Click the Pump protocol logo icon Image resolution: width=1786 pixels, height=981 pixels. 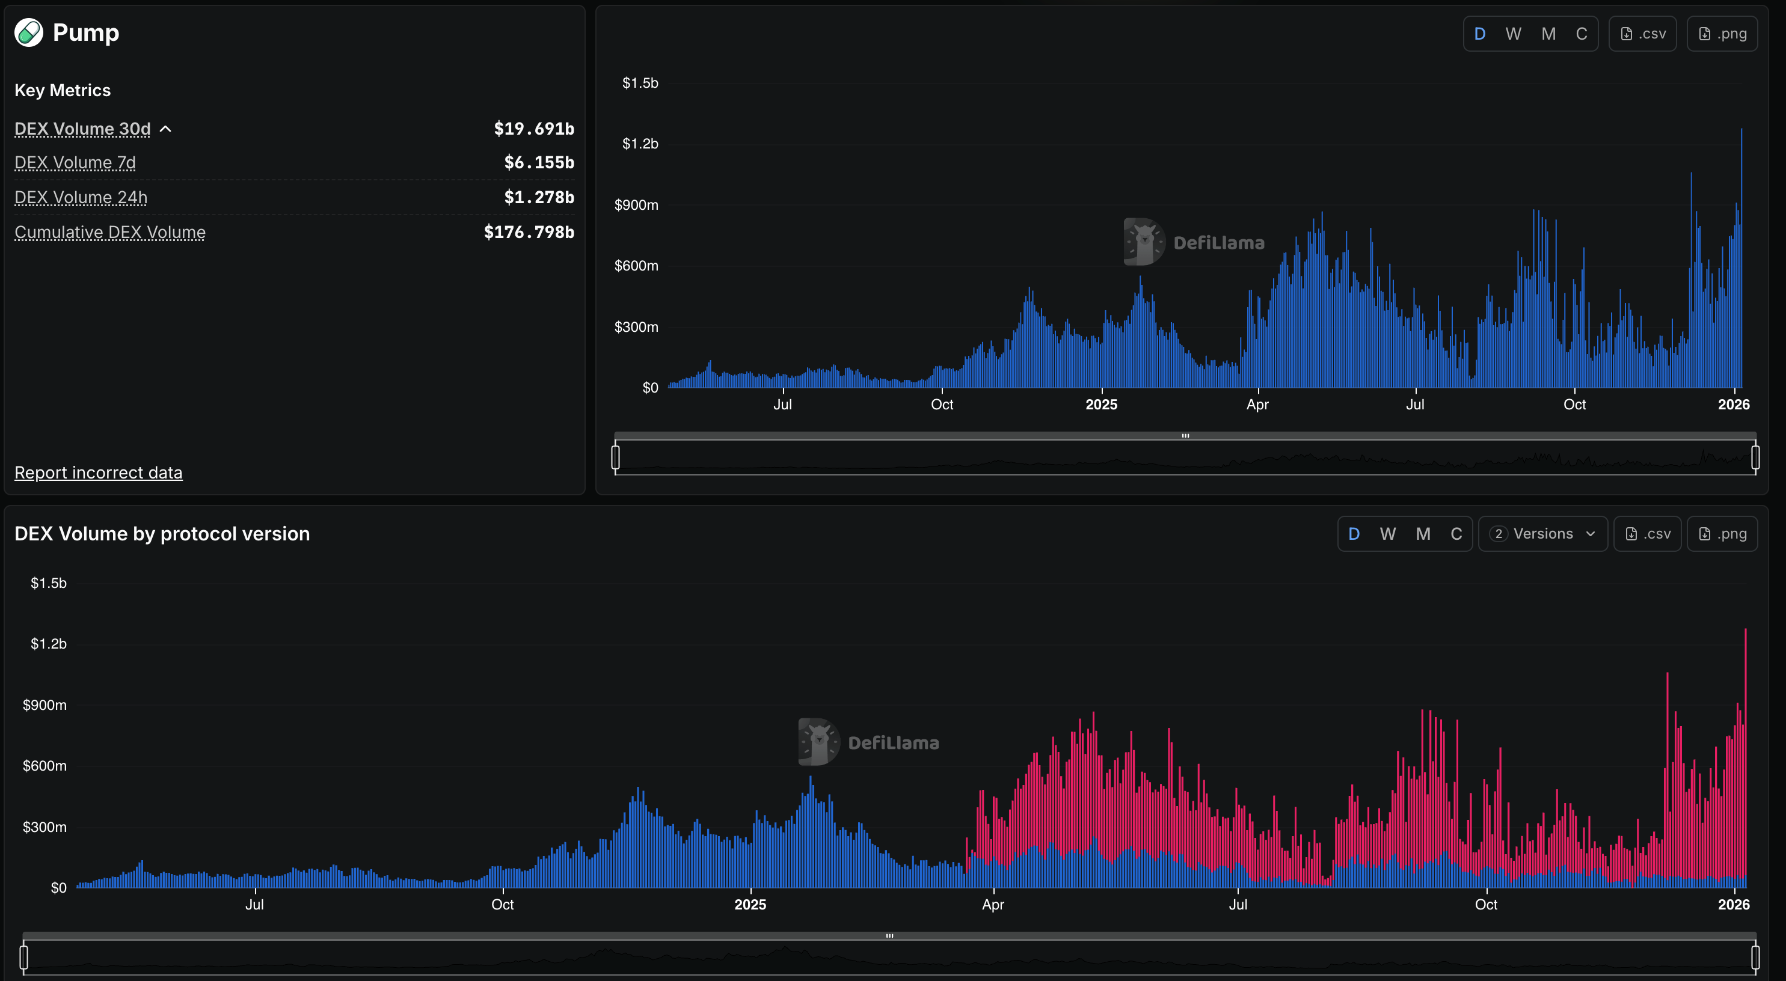click(29, 32)
